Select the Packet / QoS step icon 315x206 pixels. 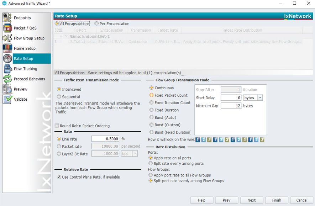point(7,28)
